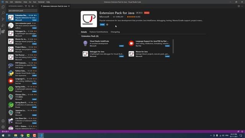Open the Search view in the activity bar

3,13
